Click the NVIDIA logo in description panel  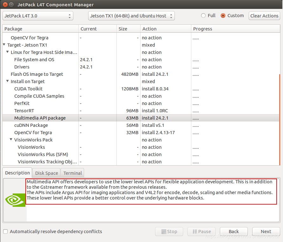15,200
